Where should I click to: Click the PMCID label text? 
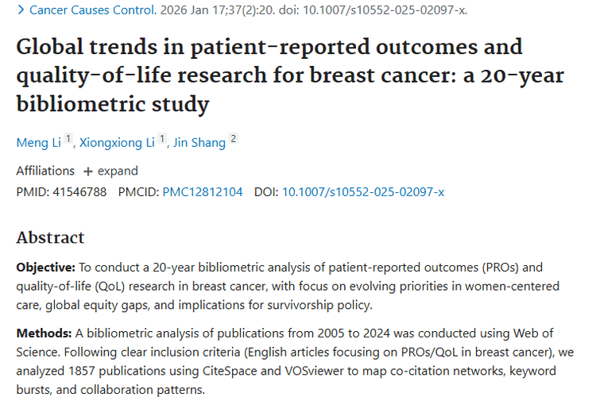(x=138, y=192)
